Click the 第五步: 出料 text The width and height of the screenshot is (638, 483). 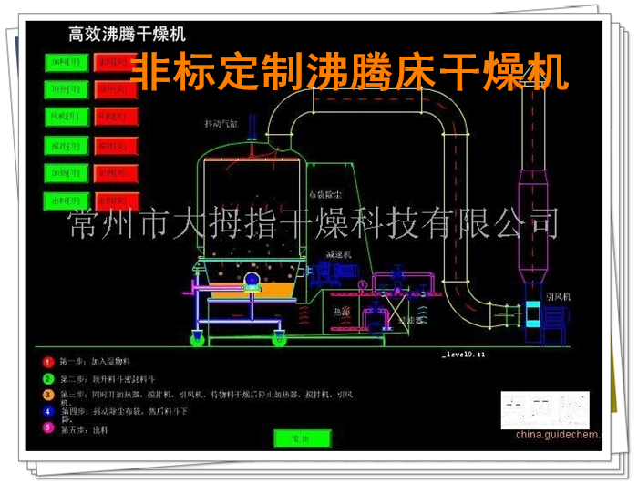[x=85, y=430]
